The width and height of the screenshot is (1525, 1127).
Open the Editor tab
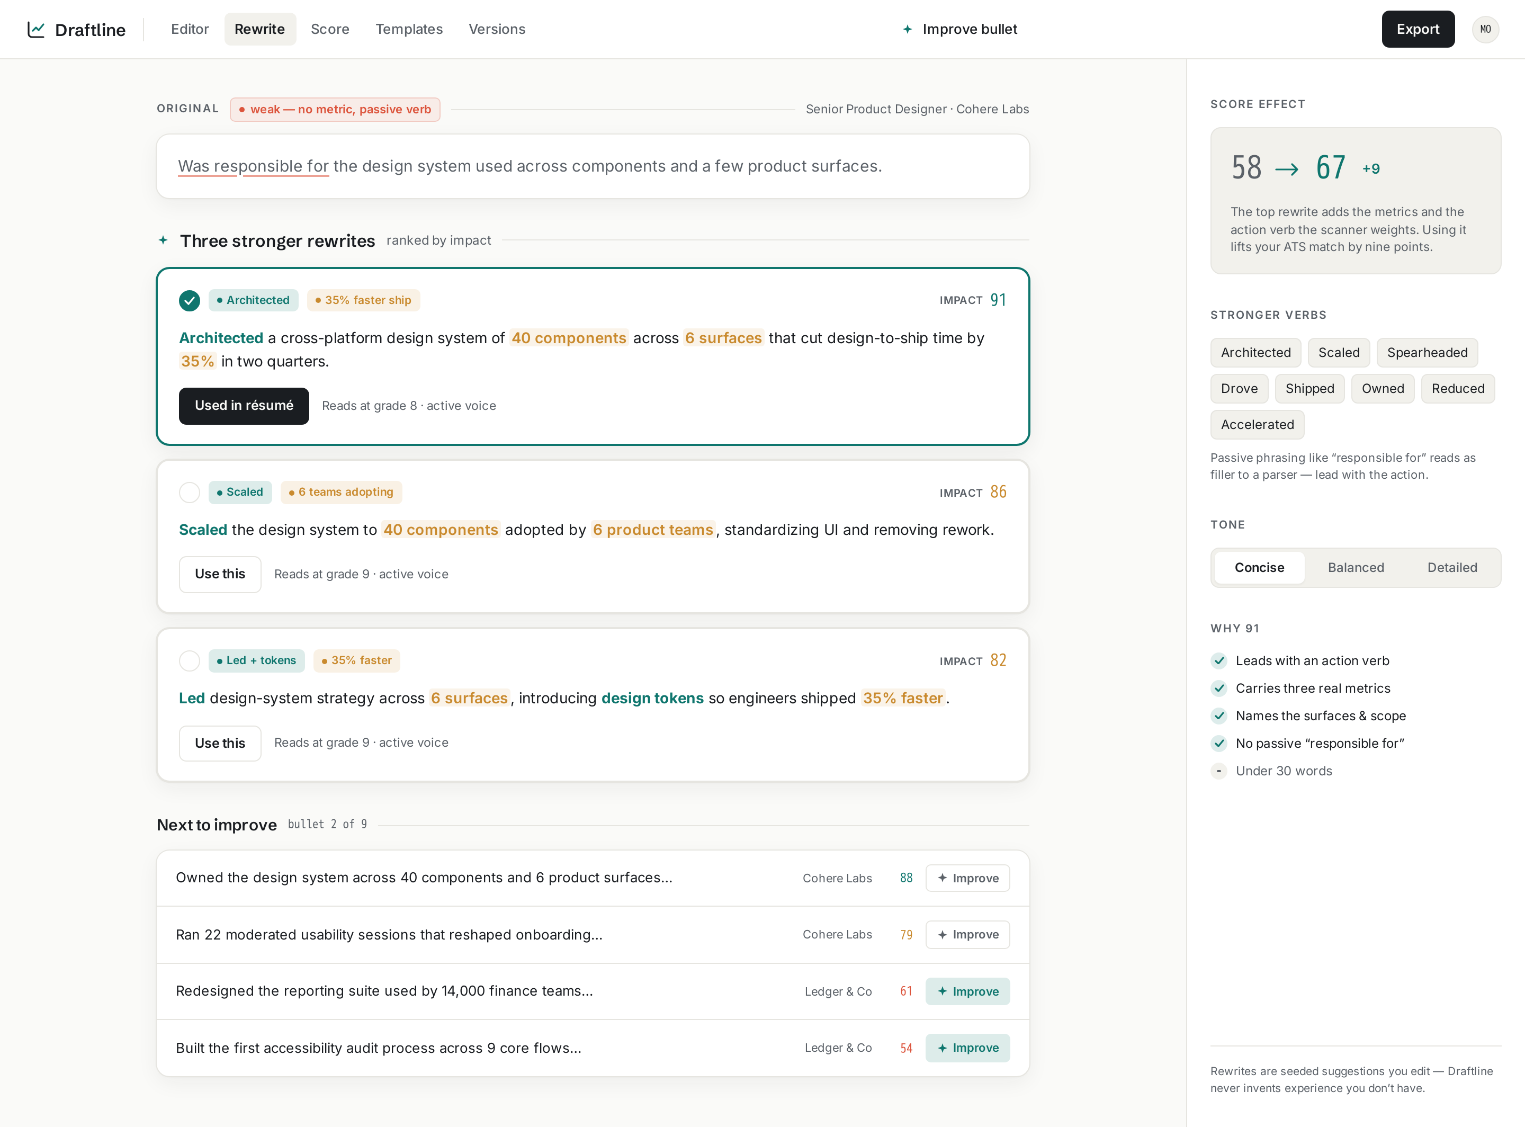[190, 29]
